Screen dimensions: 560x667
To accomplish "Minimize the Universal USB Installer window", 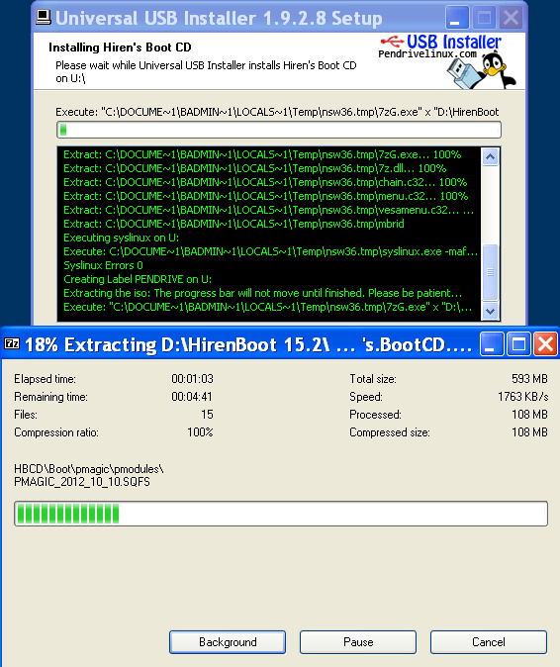I will pos(457,18).
